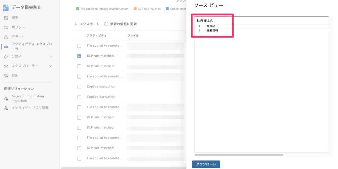The width and height of the screenshot is (338, 169).
Task: Click the インサイダー リスク管理 person icon
Action: (x=6, y=108)
